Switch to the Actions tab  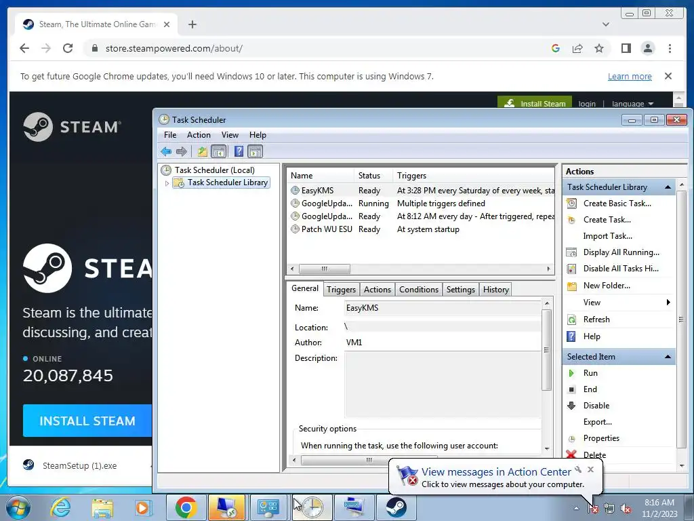pyautogui.click(x=377, y=290)
